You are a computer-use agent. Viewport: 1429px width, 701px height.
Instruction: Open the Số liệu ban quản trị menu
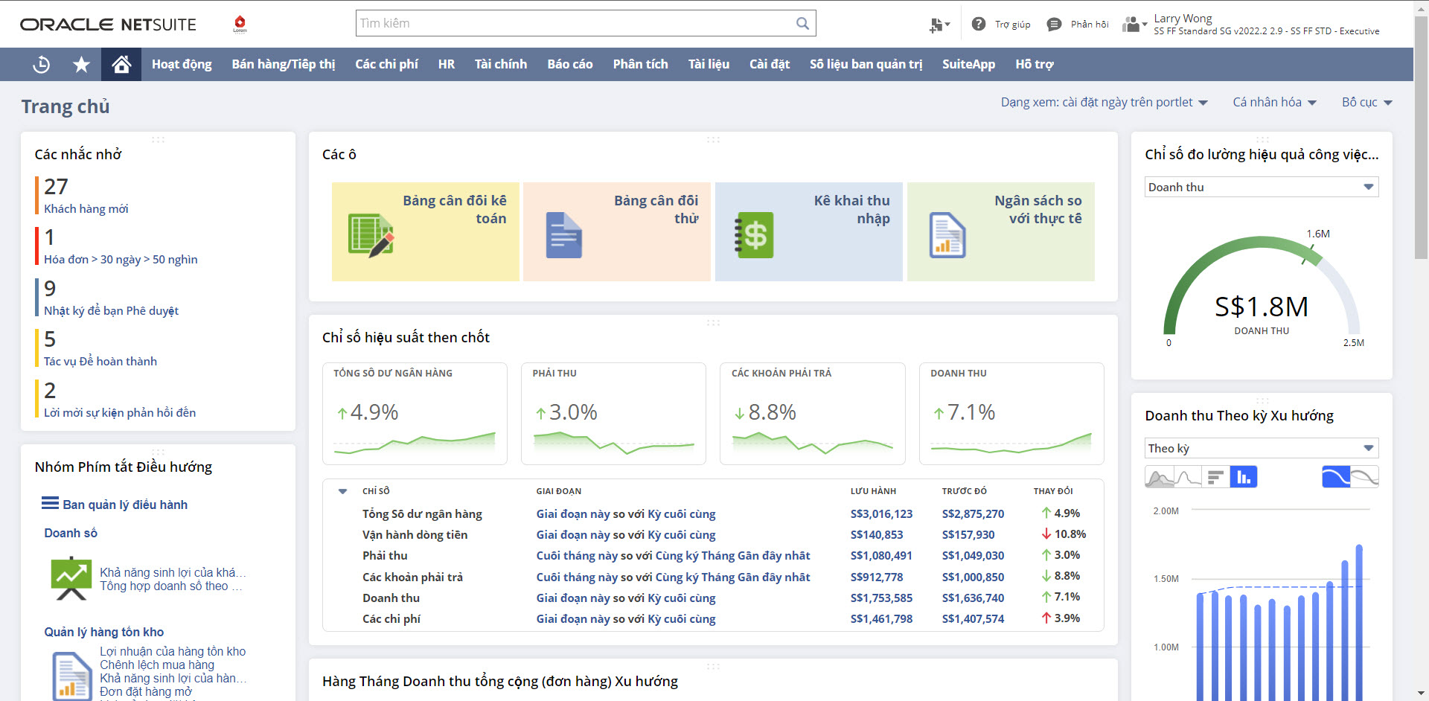click(x=866, y=65)
